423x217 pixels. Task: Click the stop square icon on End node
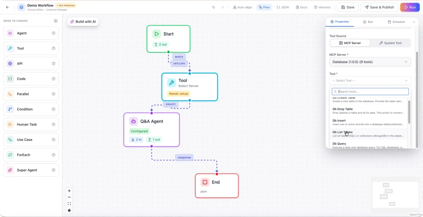click(x=205, y=182)
